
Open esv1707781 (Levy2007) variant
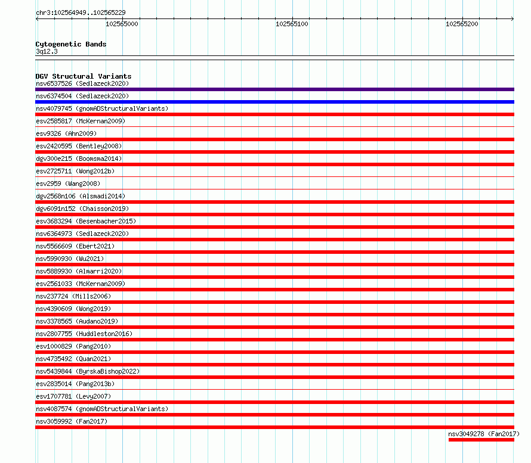tap(73, 396)
